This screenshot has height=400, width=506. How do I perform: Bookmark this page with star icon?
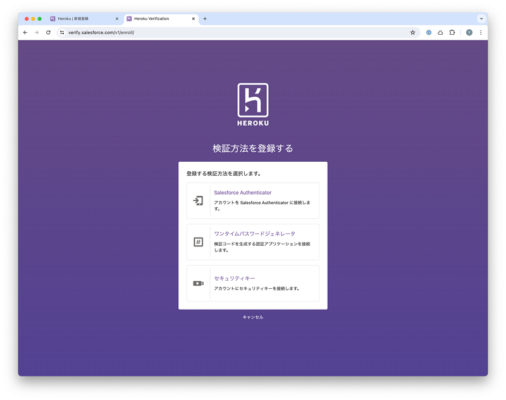click(413, 32)
